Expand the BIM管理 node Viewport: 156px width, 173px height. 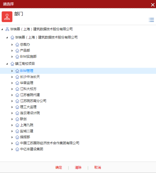pyautogui.click(x=12, y=71)
